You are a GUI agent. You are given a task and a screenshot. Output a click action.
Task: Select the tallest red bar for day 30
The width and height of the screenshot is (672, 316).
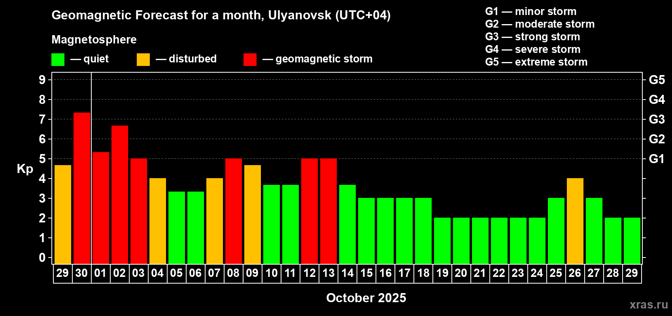(82, 188)
